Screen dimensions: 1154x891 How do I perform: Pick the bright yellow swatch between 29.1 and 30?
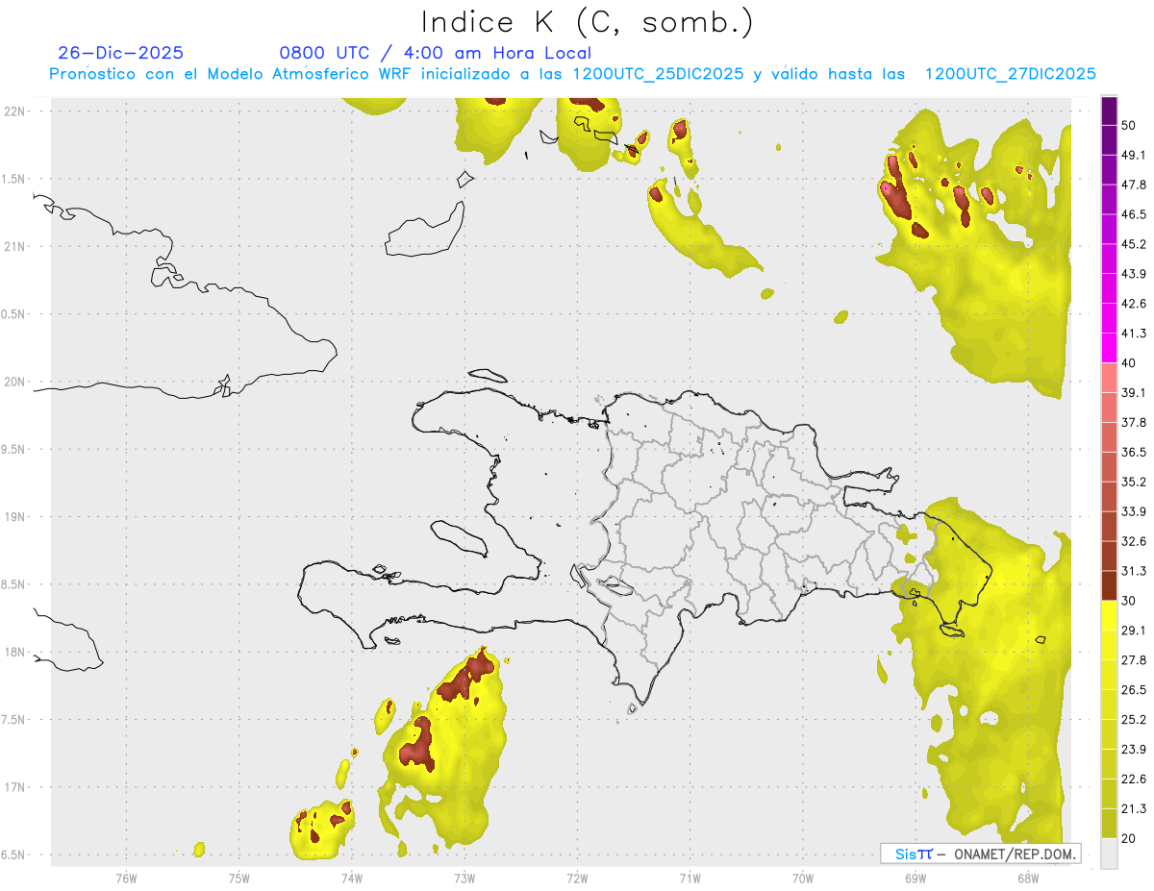click(x=1109, y=615)
